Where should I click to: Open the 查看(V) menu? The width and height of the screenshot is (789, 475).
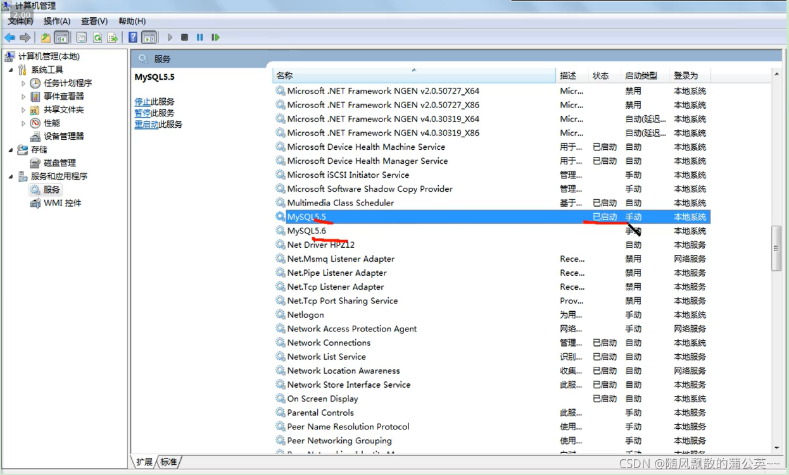pyautogui.click(x=94, y=21)
